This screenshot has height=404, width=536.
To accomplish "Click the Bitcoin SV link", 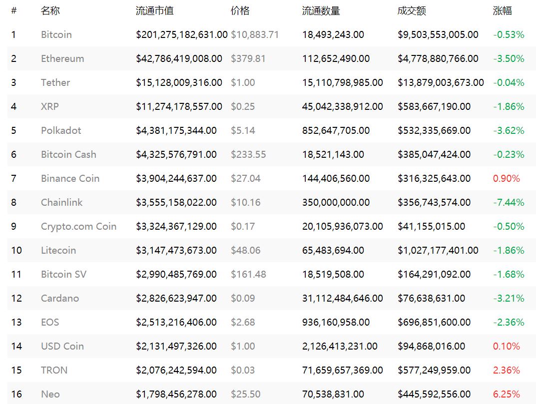I will pyautogui.click(x=63, y=274).
